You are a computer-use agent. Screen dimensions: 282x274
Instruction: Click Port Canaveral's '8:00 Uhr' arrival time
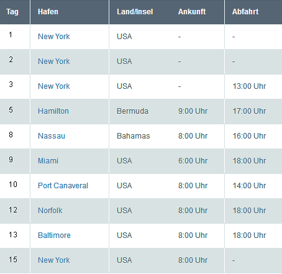tap(193, 186)
